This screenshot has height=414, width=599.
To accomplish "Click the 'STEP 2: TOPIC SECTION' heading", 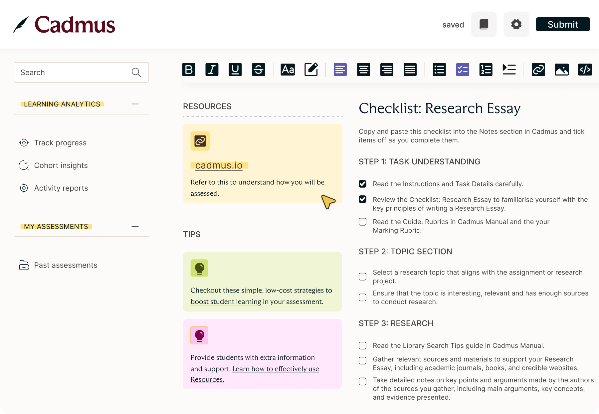I will (405, 252).
